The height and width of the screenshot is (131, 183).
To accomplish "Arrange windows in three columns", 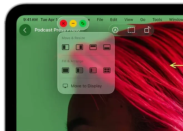I will (93, 70).
